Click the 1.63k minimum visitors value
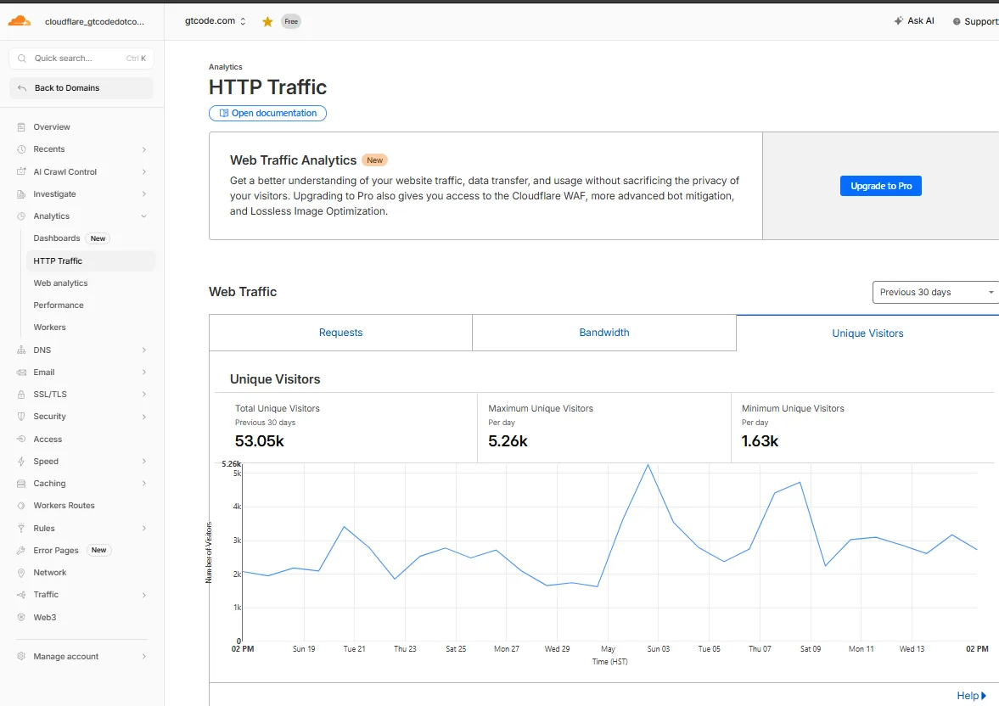Viewport: 999px width, 706px height. point(760,441)
